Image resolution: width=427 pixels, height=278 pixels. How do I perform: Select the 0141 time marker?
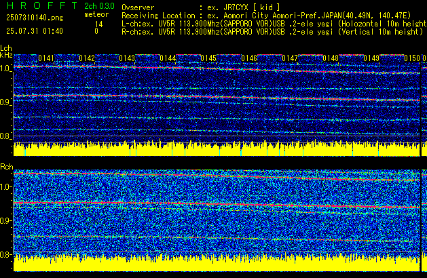point(46,58)
